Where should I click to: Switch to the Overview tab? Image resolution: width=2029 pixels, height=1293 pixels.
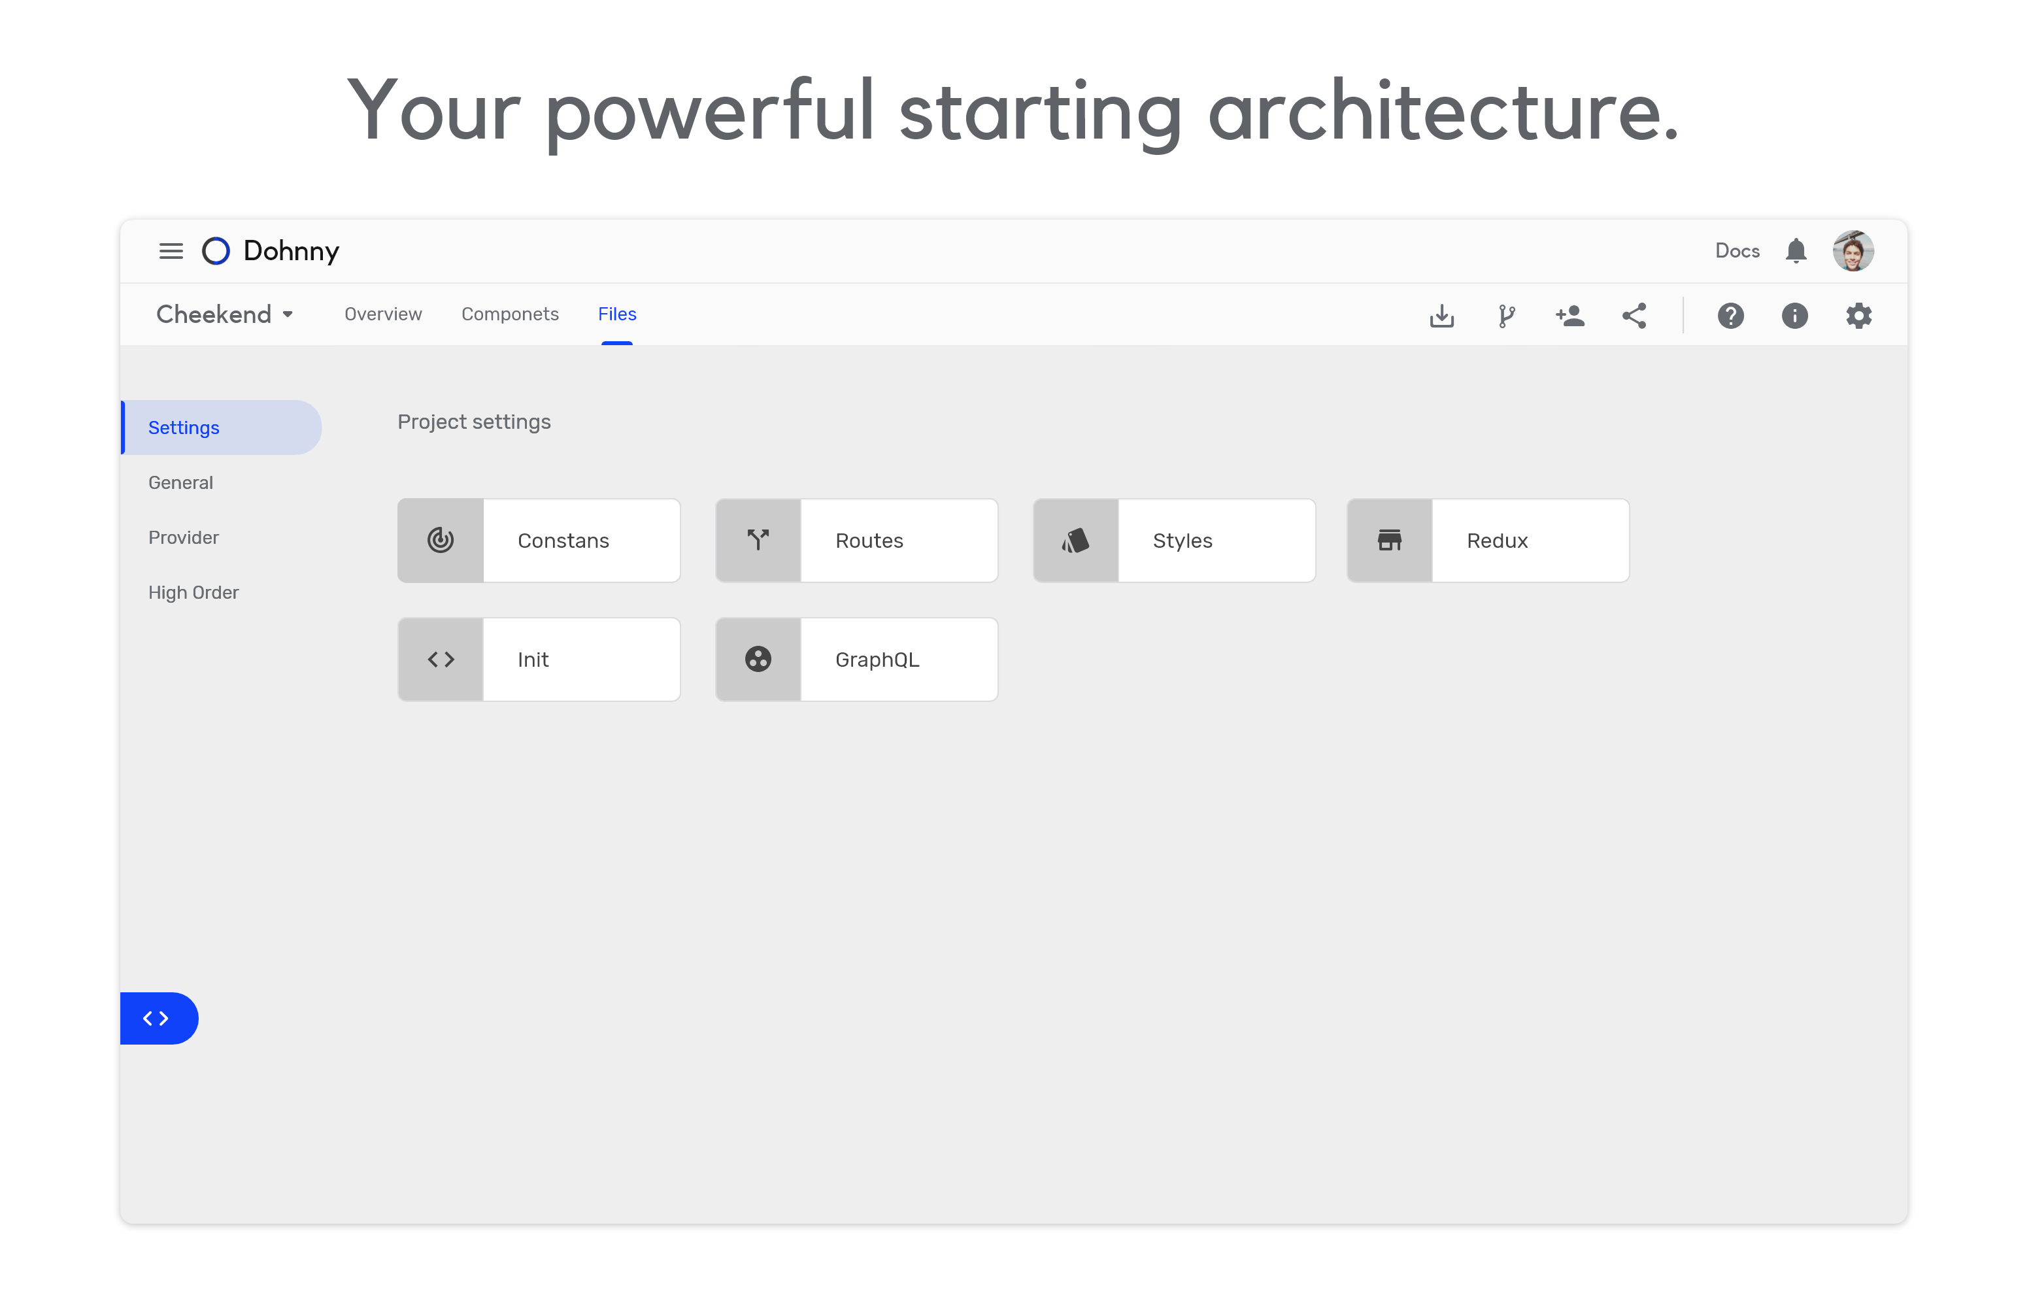pyautogui.click(x=382, y=314)
